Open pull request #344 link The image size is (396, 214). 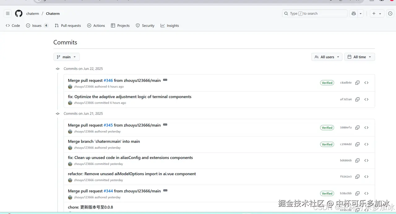click(x=108, y=191)
